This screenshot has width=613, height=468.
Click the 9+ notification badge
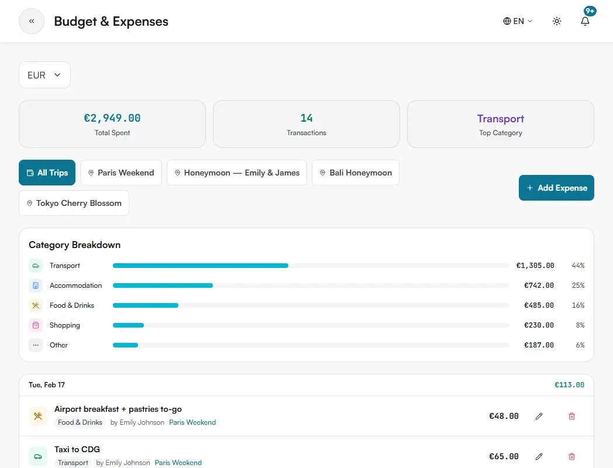click(x=590, y=11)
